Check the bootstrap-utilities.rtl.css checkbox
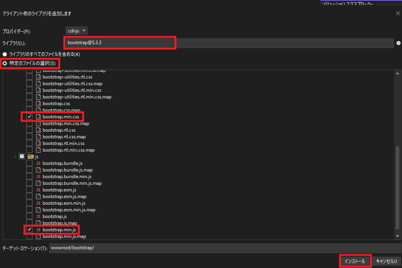This screenshot has width=402, height=268. pyautogui.click(x=29, y=77)
